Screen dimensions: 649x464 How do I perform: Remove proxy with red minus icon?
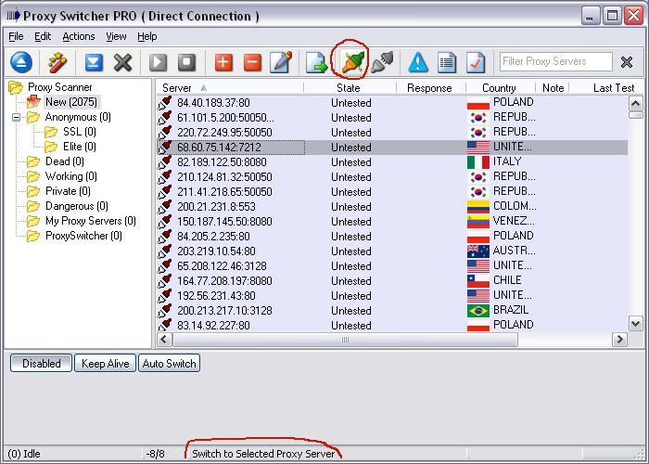(252, 62)
